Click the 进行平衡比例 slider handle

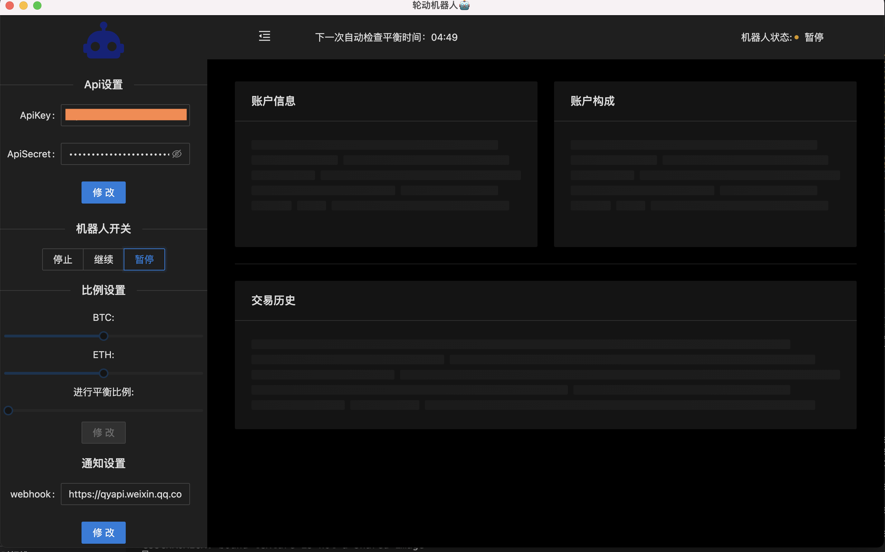(8, 410)
